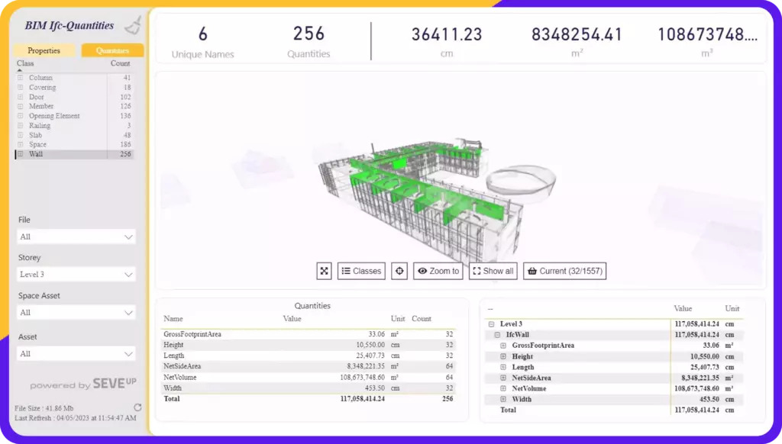Click the crosshair target icon in viewer
The height and width of the screenshot is (444, 782).
(x=399, y=271)
